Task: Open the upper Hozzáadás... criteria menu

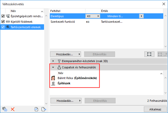Action: (66, 54)
